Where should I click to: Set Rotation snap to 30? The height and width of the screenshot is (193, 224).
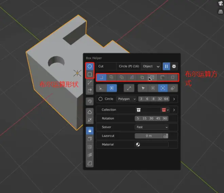tap(151, 119)
